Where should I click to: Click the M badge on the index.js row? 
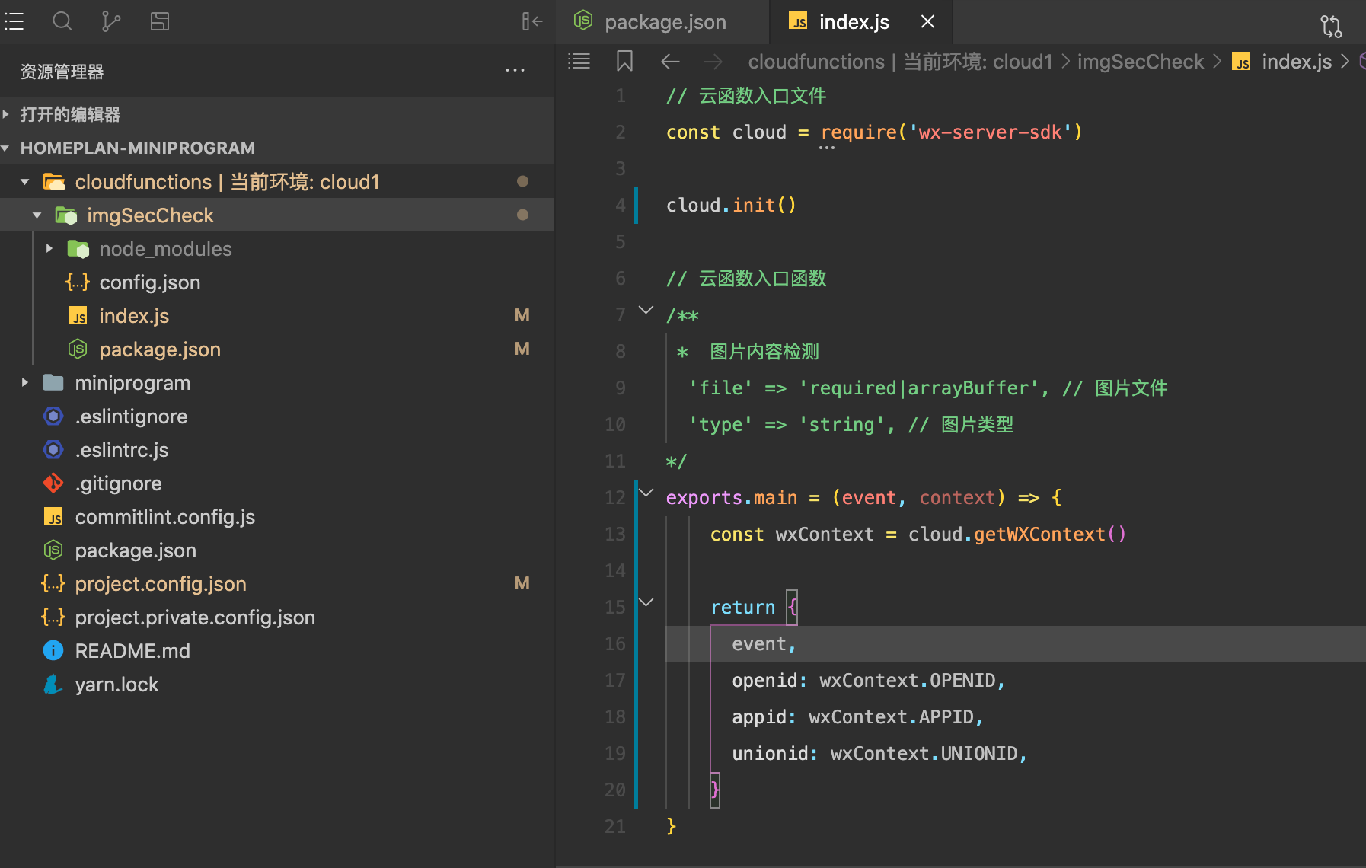[522, 316]
